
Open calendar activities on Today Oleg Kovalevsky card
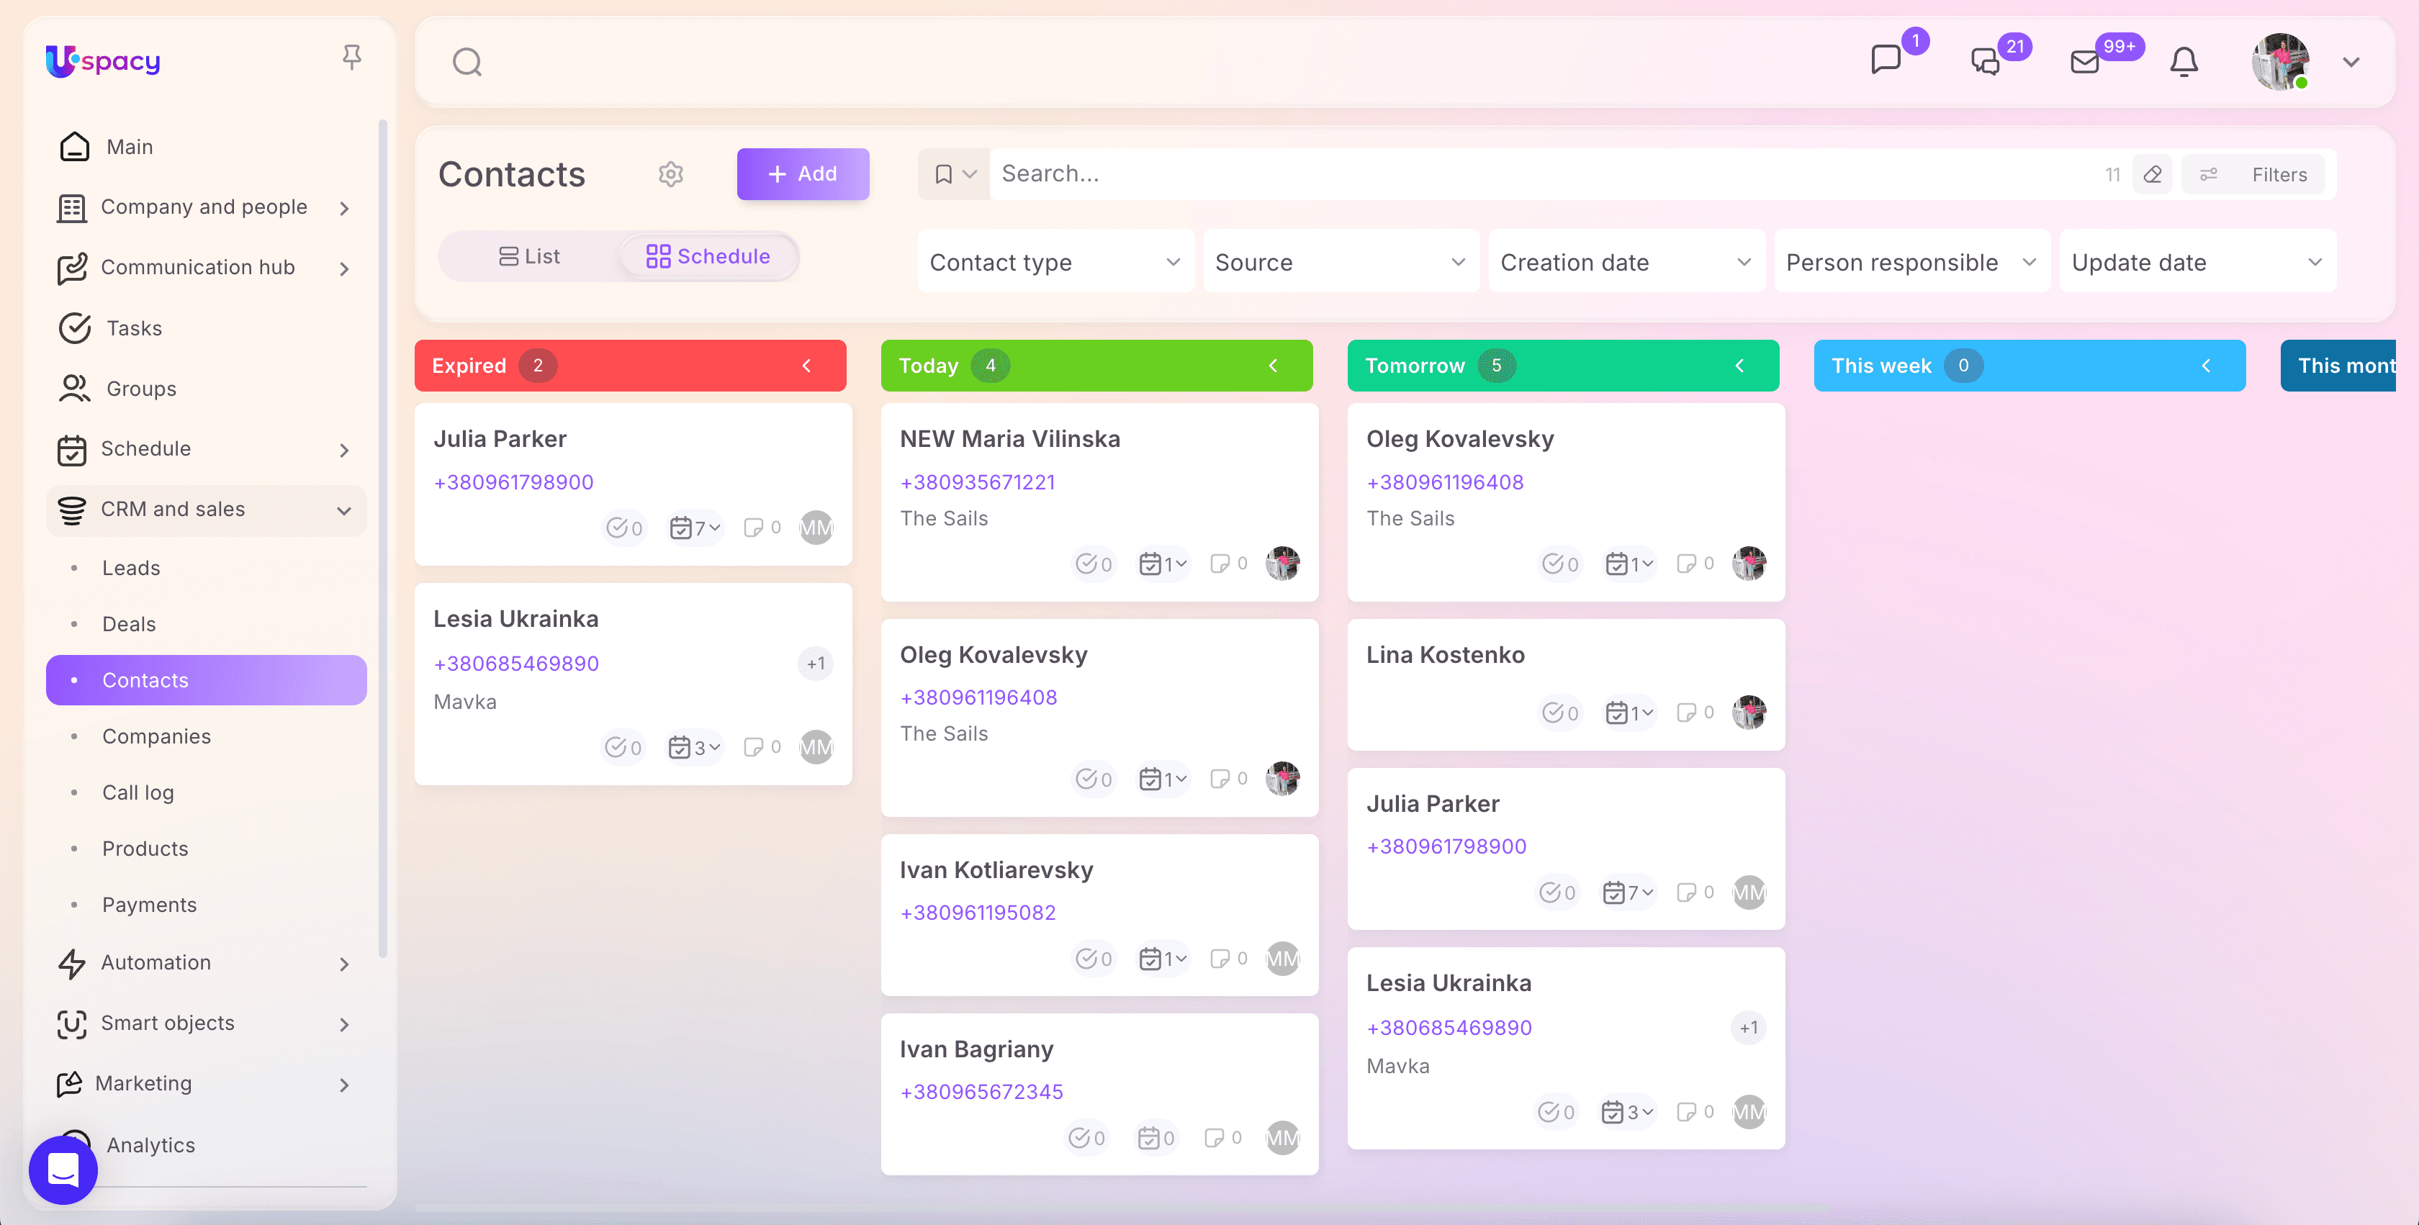[x=1163, y=779]
